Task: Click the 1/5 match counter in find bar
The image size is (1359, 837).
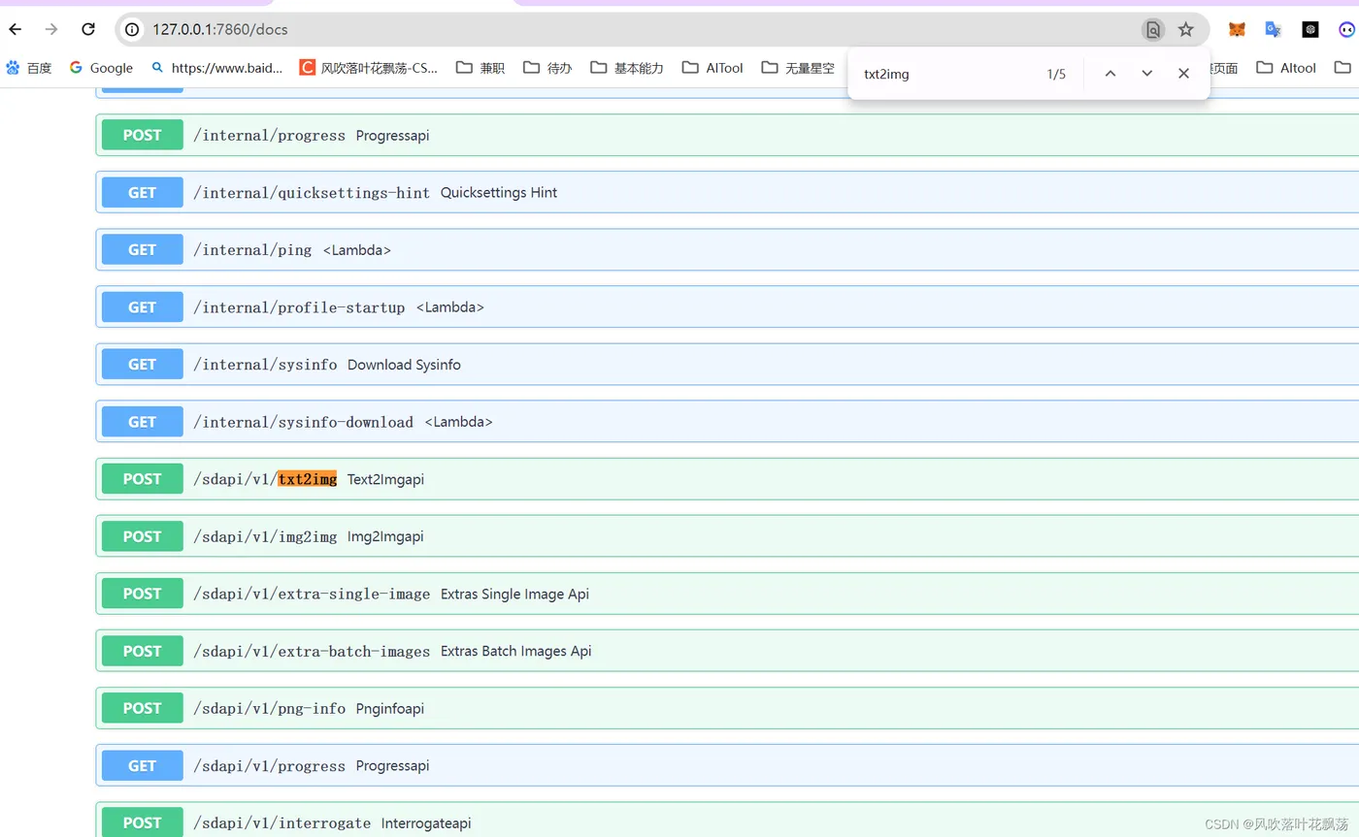Action: pos(1056,74)
